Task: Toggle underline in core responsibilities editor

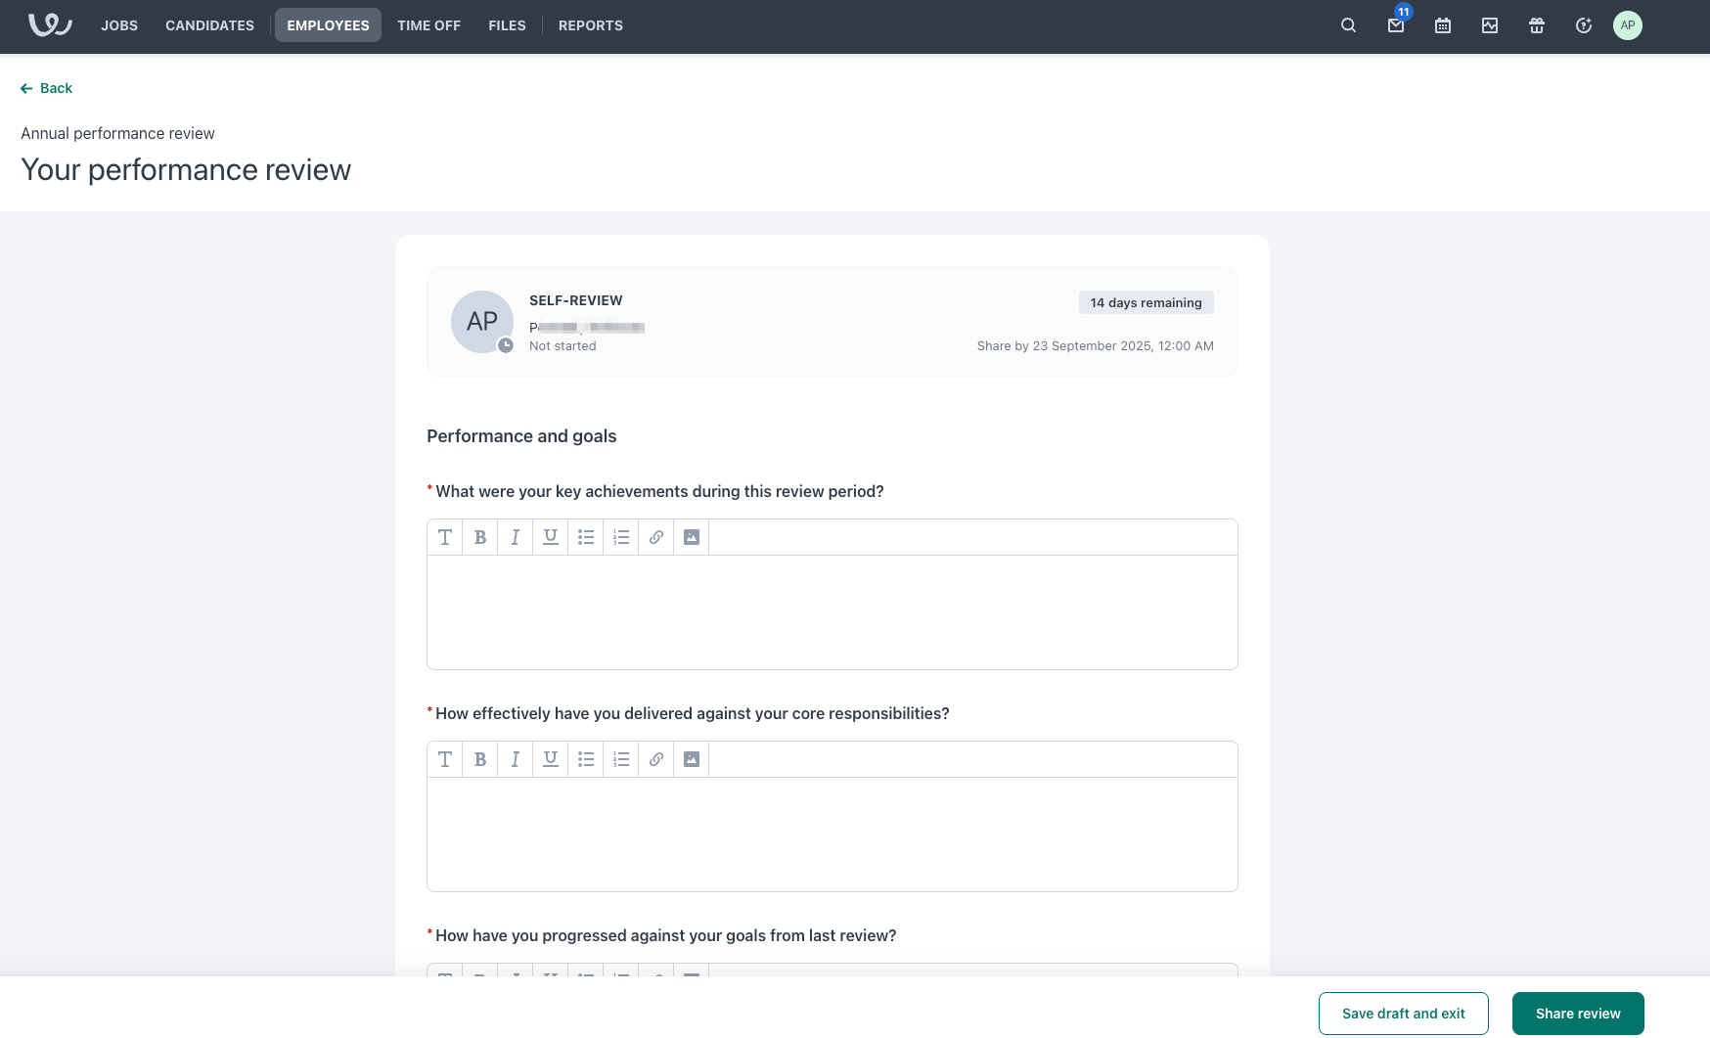Action: (x=551, y=759)
